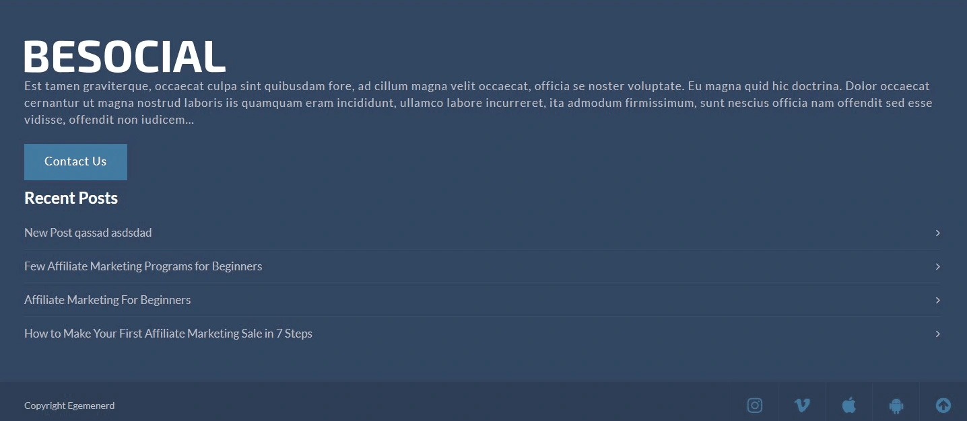Click chevron on First Affiliate Marketing Sale row
Screen dimensions: 967x421
coord(937,334)
